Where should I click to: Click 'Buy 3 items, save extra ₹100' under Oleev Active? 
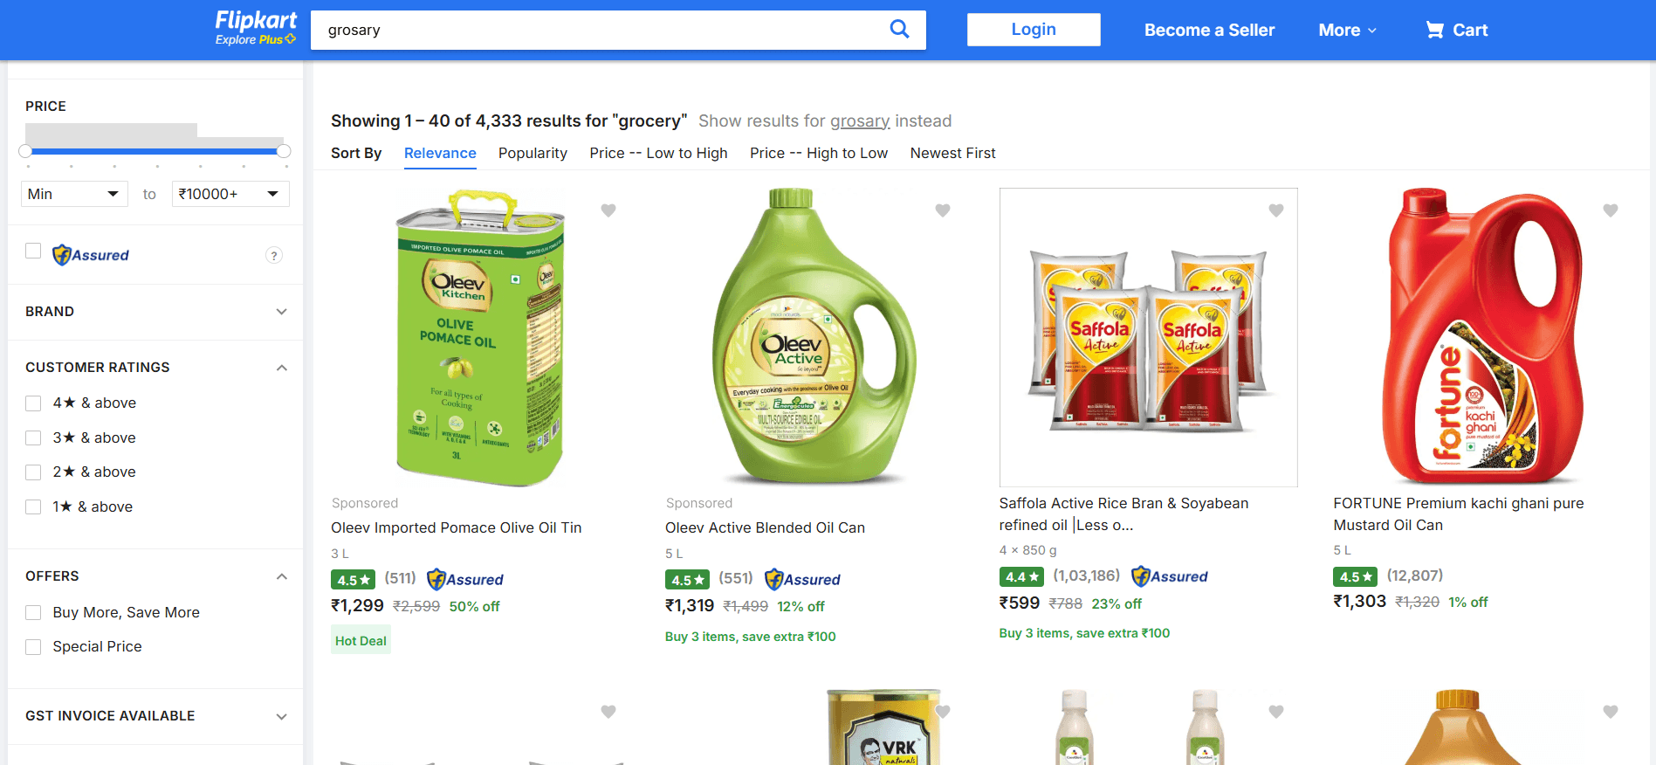point(750,637)
